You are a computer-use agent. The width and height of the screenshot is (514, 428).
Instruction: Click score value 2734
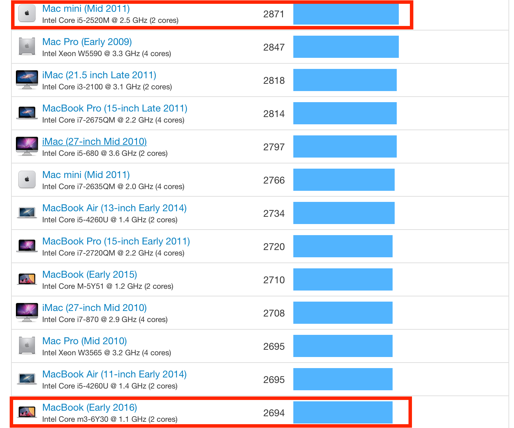(274, 214)
